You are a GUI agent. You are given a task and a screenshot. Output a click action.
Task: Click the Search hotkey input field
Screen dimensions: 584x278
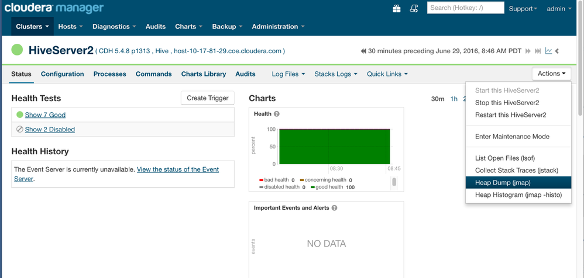pos(465,8)
